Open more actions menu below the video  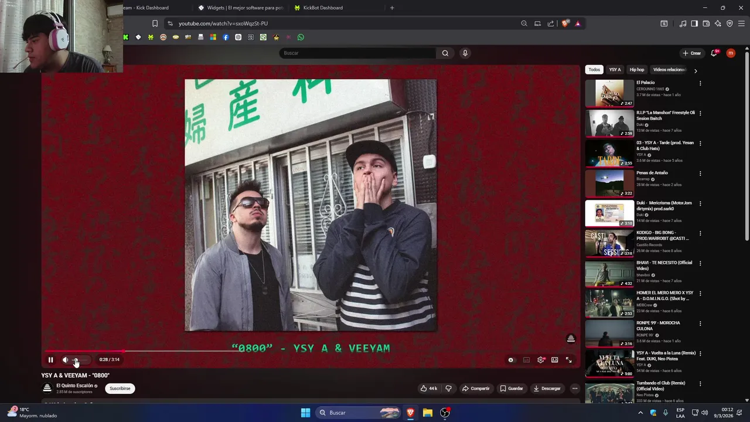tap(575, 389)
